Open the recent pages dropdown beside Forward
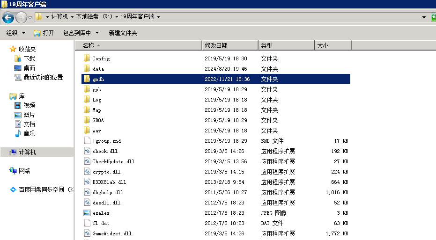 click(30, 17)
